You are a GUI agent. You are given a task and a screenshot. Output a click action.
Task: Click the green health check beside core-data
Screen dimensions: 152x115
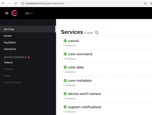tap(65, 67)
